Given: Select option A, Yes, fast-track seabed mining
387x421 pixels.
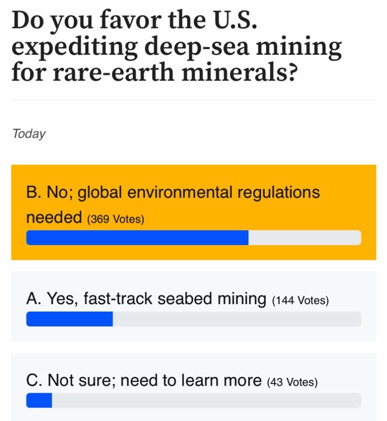Looking at the screenshot, I should 146,299.
